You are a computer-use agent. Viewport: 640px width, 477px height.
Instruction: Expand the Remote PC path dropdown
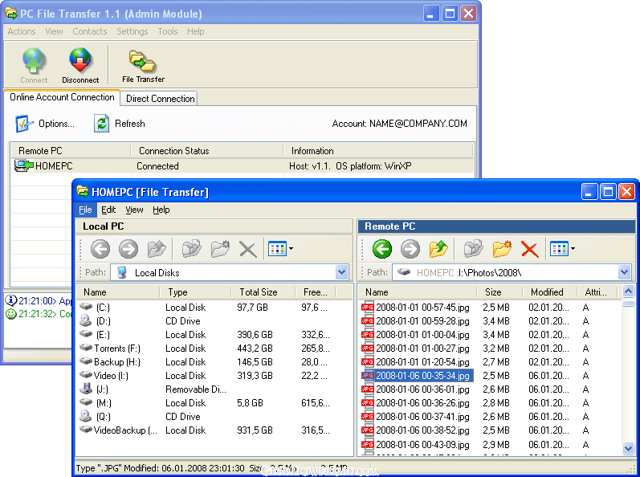[x=624, y=272]
